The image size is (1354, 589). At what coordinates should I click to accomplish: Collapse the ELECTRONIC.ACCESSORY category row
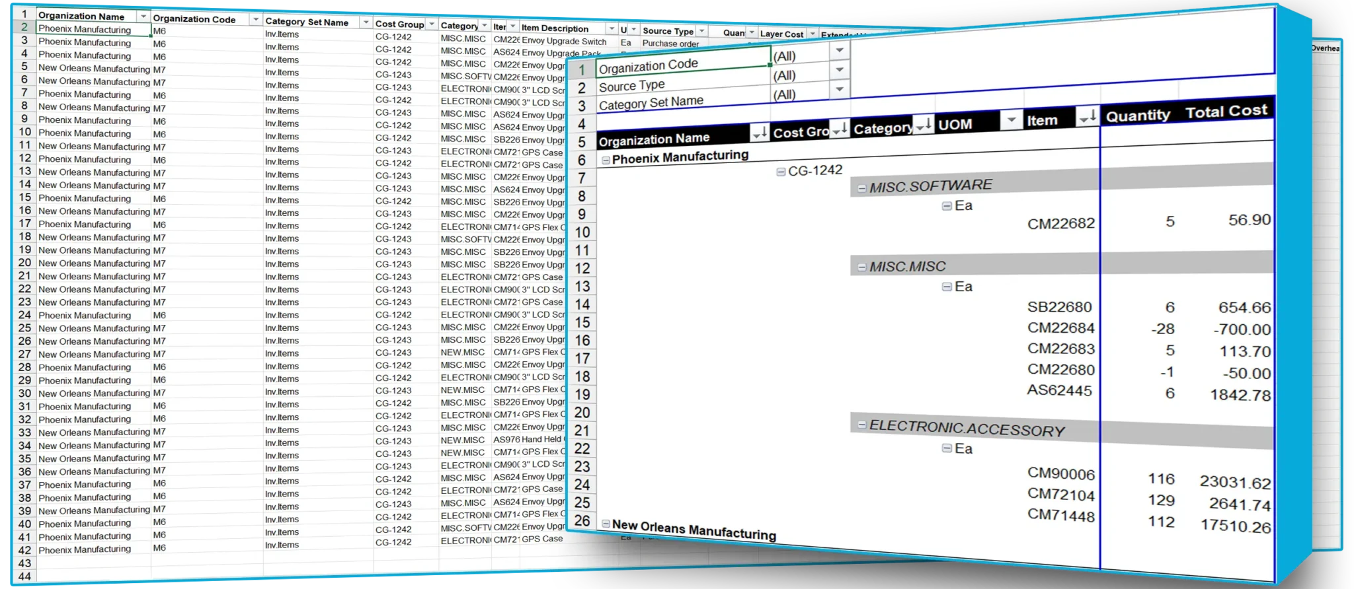[x=861, y=425]
